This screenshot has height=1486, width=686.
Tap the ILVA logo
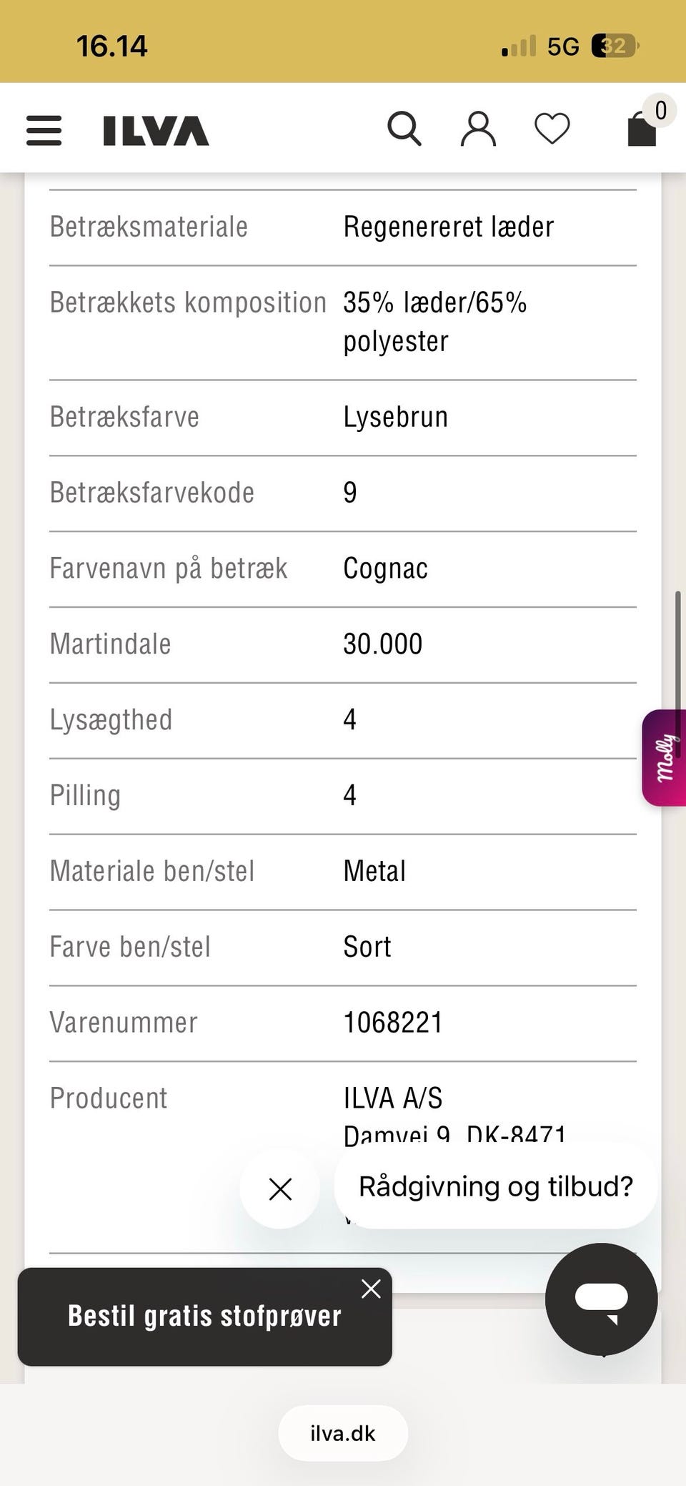[x=156, y=131]
